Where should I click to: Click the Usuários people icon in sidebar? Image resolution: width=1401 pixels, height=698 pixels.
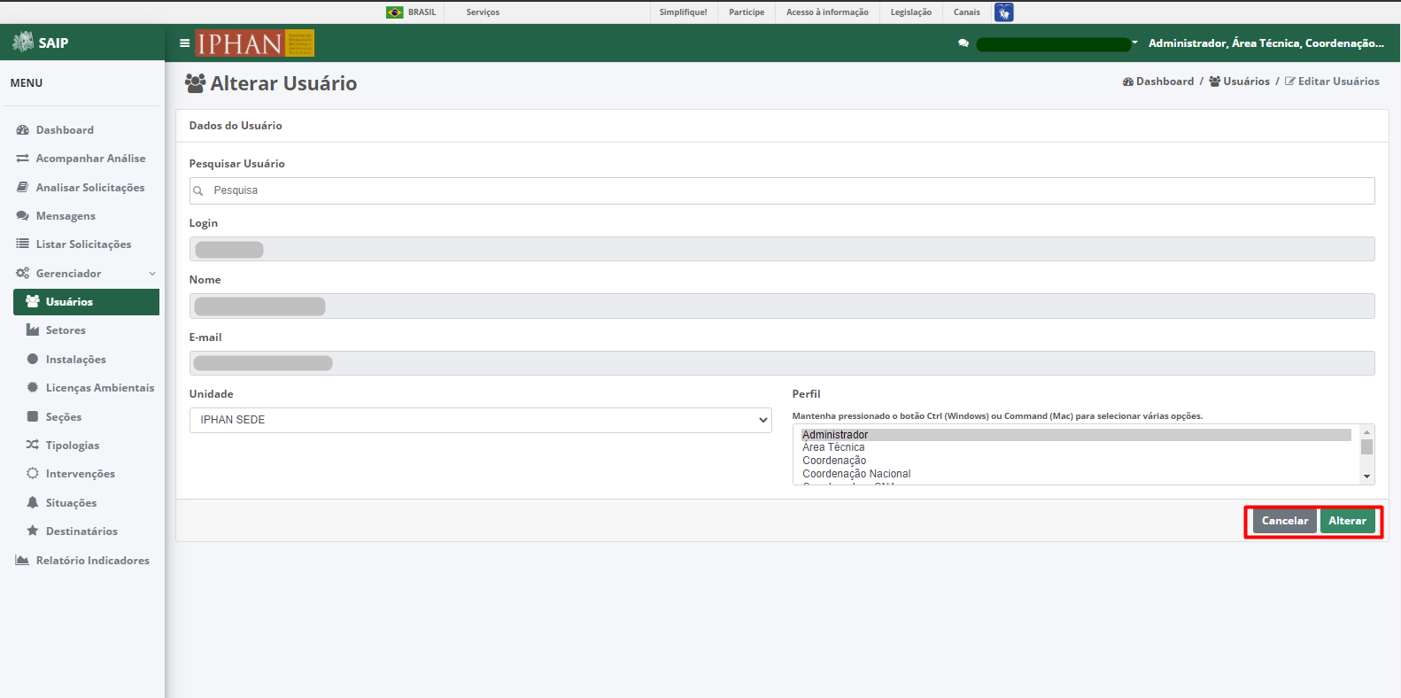click(x=33, y=302)
